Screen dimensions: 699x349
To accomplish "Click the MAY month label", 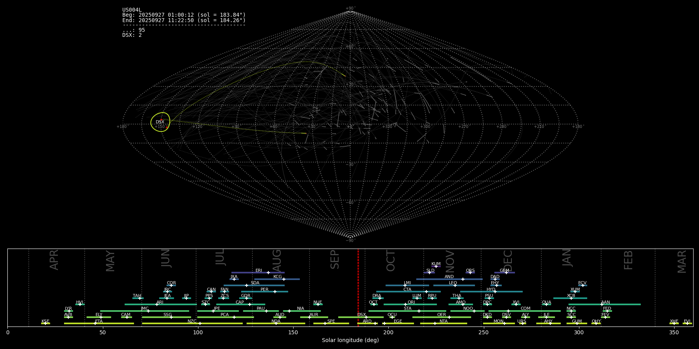I will click(110, 261).
